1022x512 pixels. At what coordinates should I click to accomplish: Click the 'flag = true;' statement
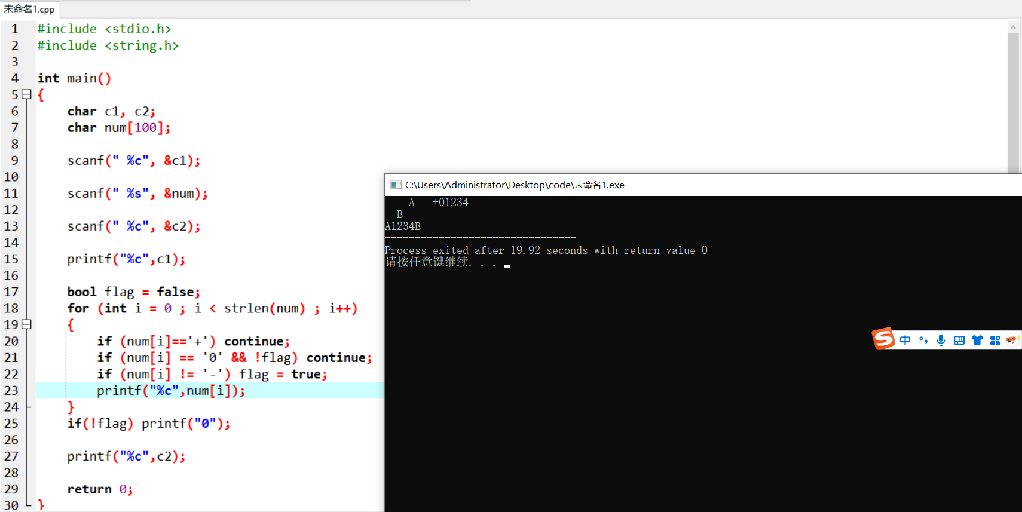[x=283, y=375]
